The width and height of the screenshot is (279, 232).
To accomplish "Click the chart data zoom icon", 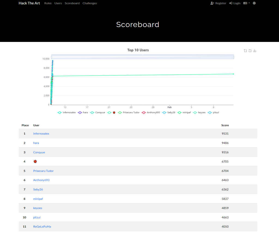I will click(245, 51).
